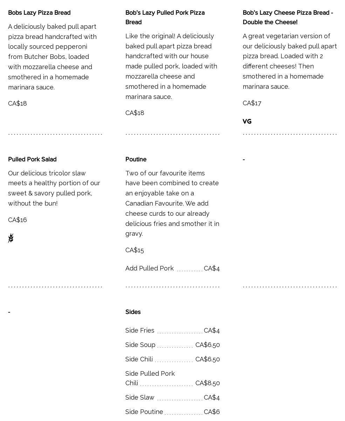Select the Pulled Pork Salad heading
Screen dimensions: 345x421
[32, 159]
